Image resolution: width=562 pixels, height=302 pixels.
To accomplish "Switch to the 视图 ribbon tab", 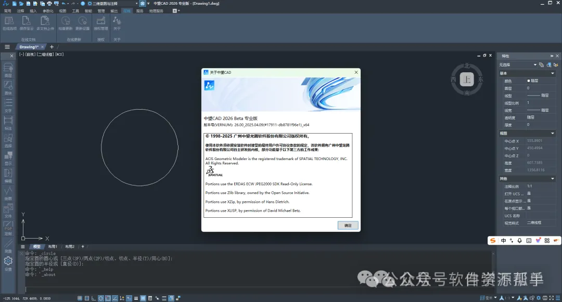I will (x=63, y=11).
